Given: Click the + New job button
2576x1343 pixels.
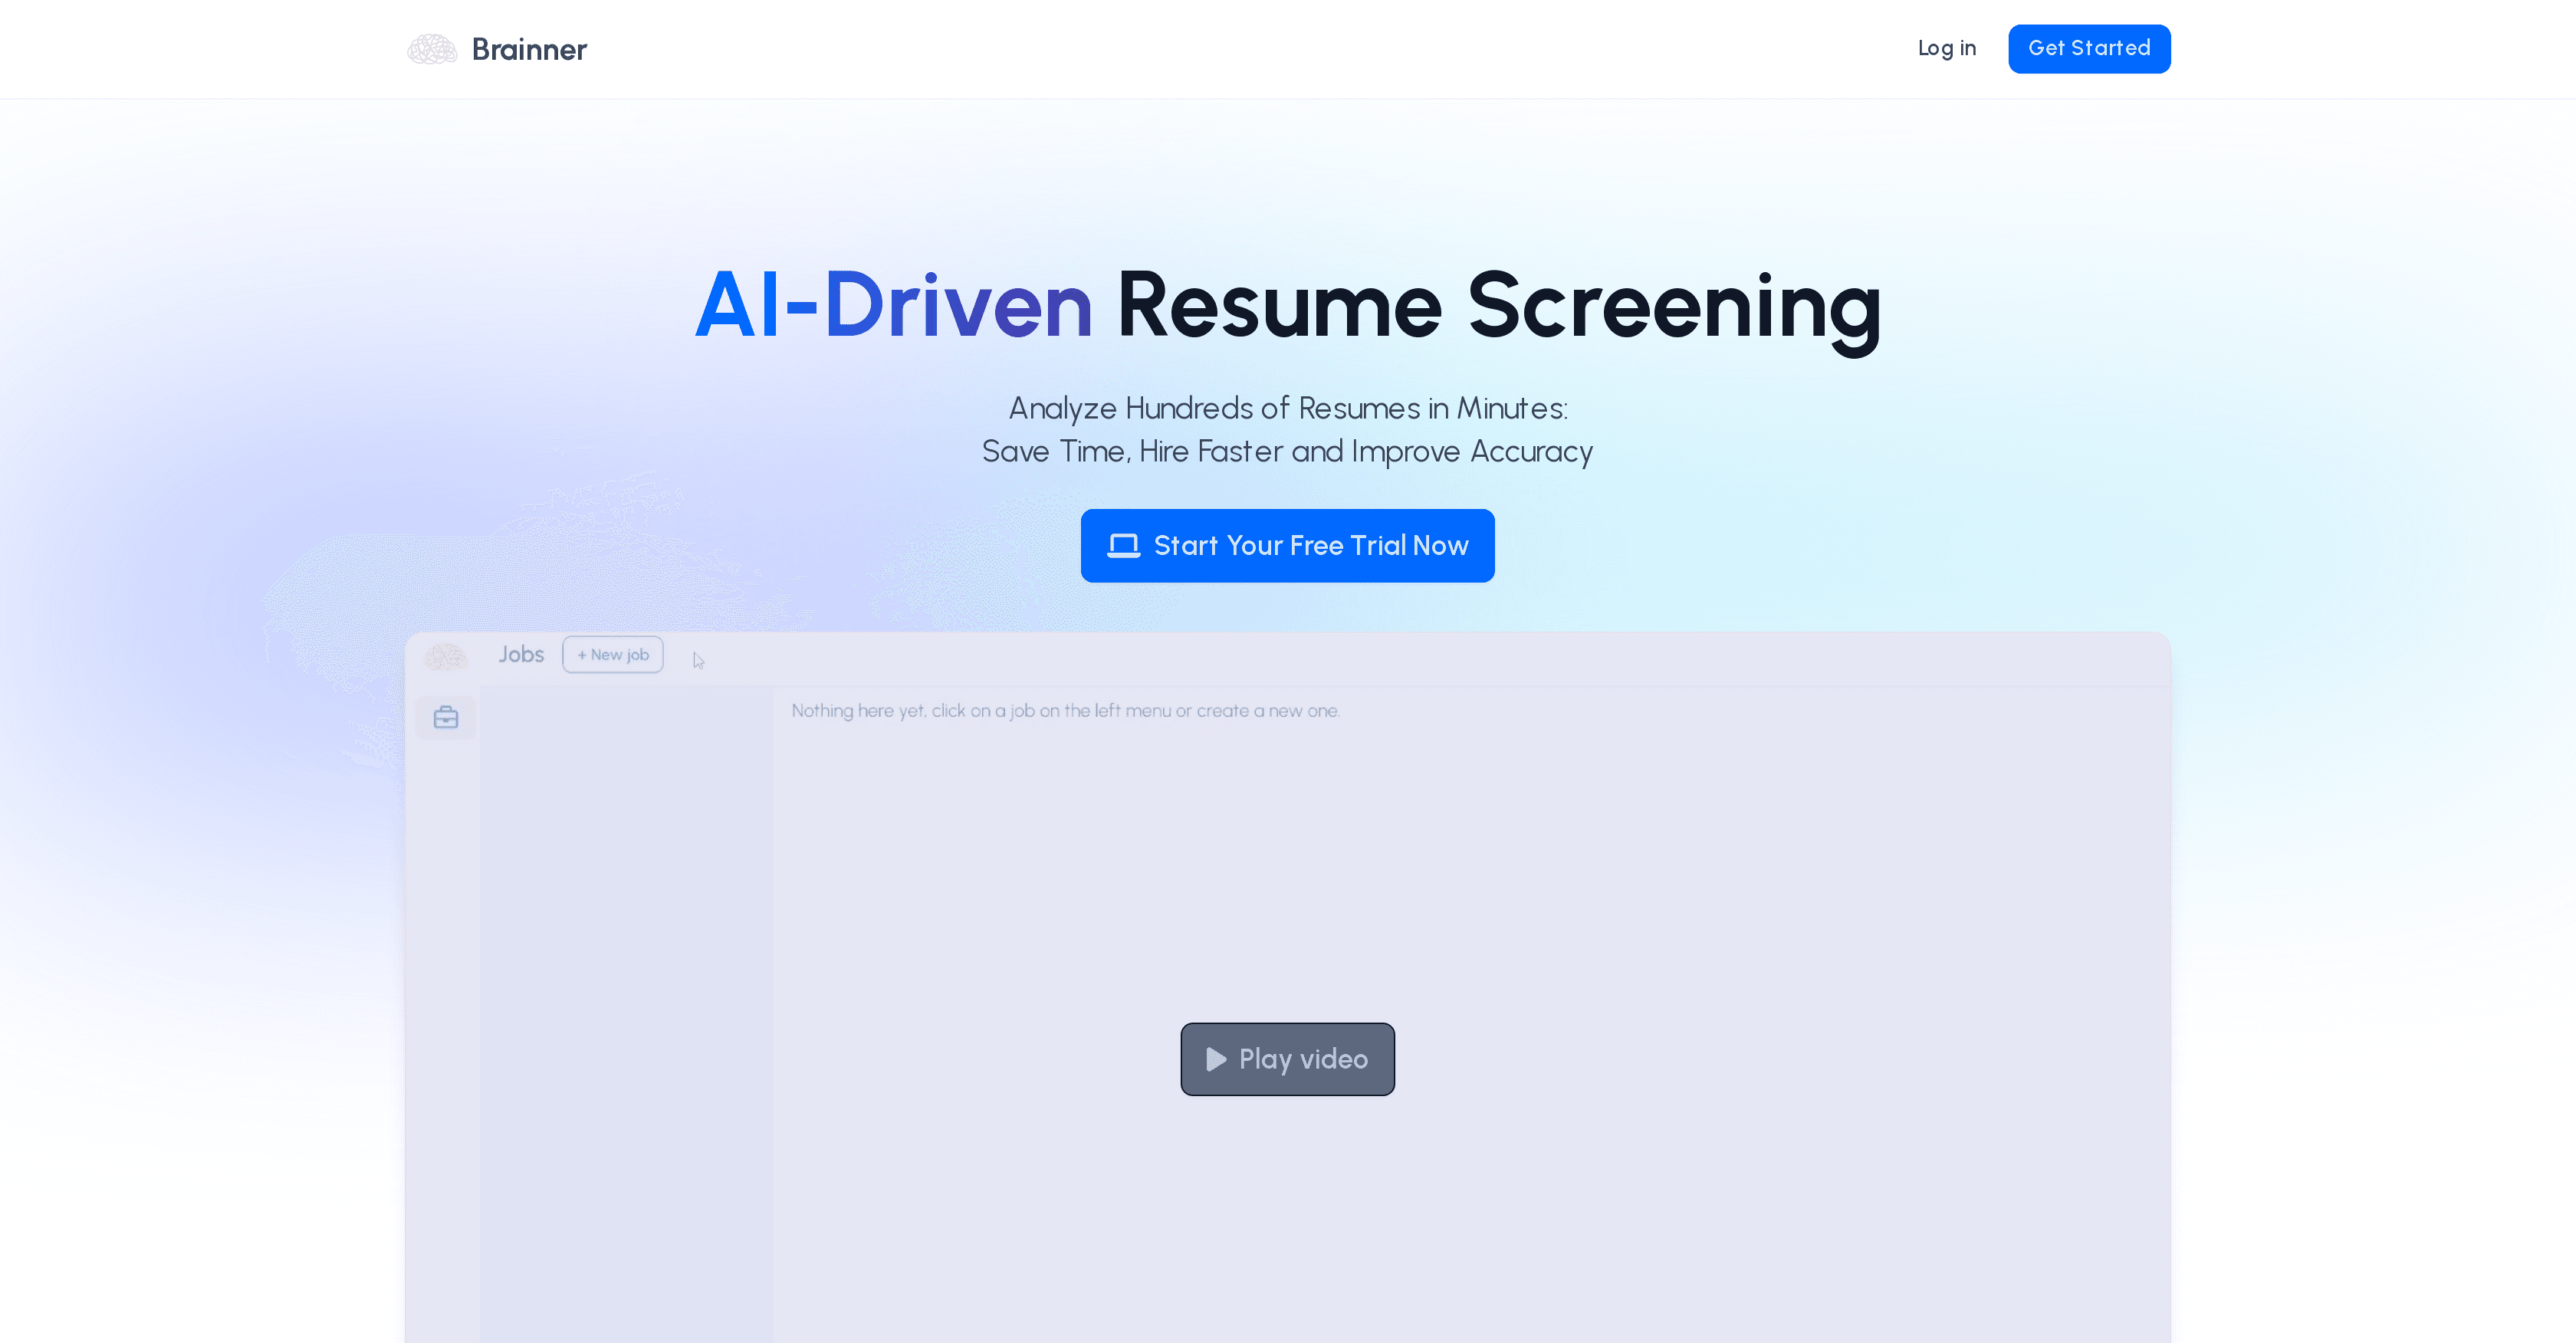Looking at the screenshot, I should 612,655.
